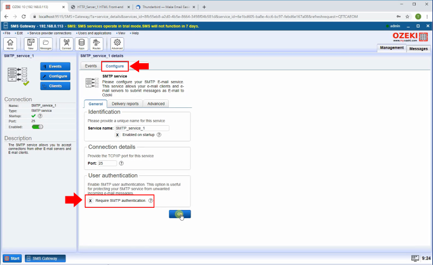433x265 pixels.
Task: Switch off the Enabled toggle in Connection panel
Action: 37,127
